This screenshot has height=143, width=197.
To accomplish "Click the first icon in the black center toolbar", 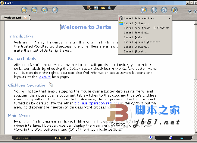I will coord(89,8).
